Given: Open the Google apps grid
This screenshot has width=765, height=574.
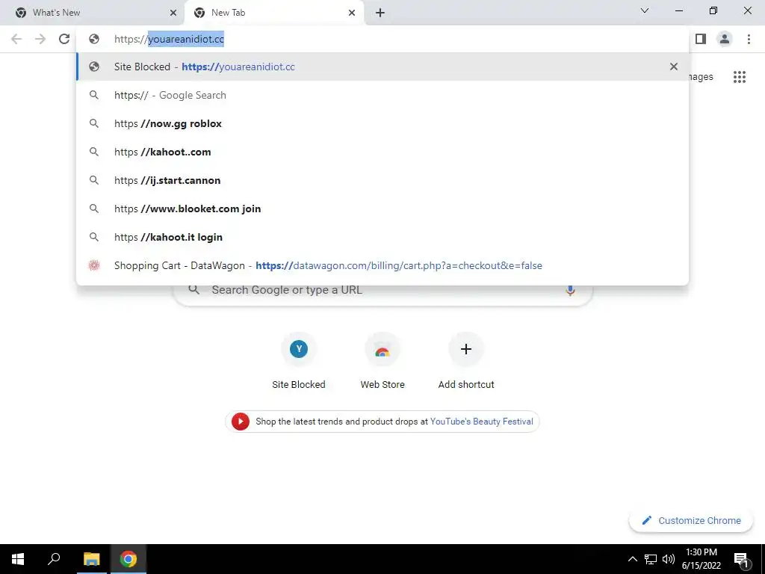Looking at the screenshot, I should coord(740,77).
